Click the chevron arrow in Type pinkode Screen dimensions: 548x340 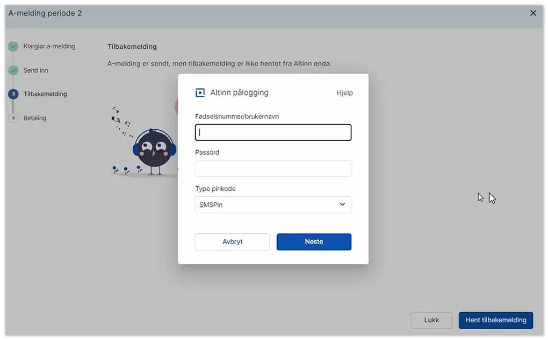(342, 204)
